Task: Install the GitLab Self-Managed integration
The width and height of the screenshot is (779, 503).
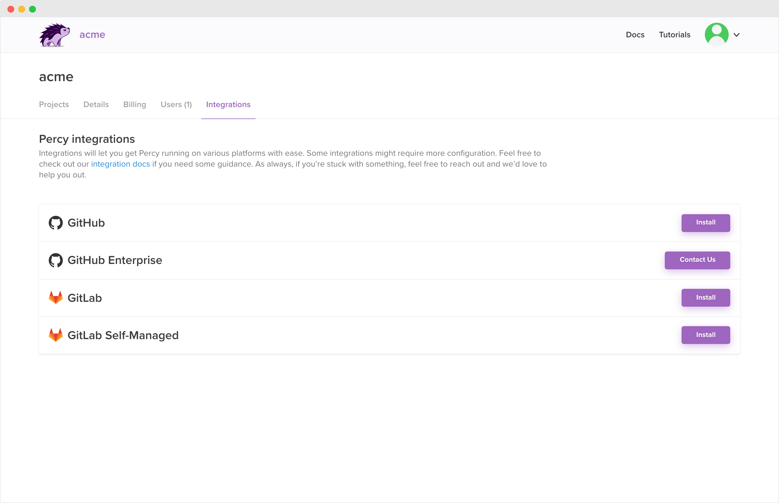Action: coord(705,335)
